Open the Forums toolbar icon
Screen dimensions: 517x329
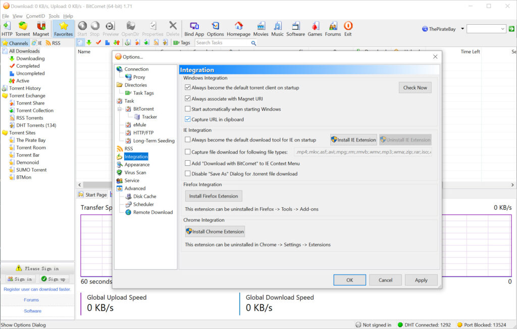(x=333, y=29)
